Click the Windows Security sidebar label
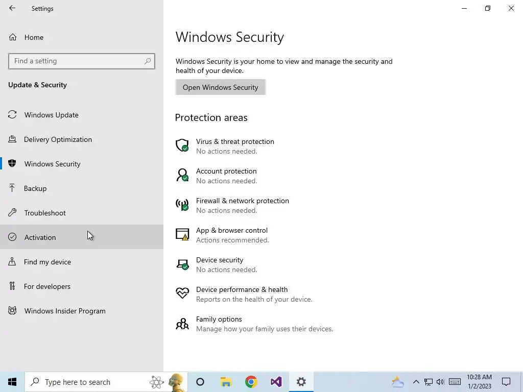Image resolution: width=523 pixels, height=392 pixels. pyautogui.click(x=53, y=164)
